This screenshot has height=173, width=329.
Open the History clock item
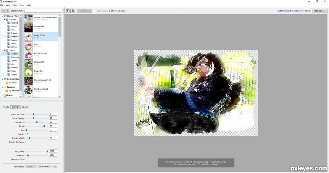(x=9, y=95)
